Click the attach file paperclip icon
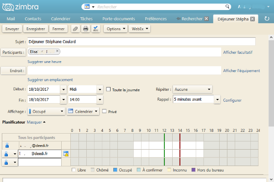 75,29
